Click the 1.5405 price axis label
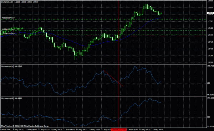The image size is (214, 131). 210,49
